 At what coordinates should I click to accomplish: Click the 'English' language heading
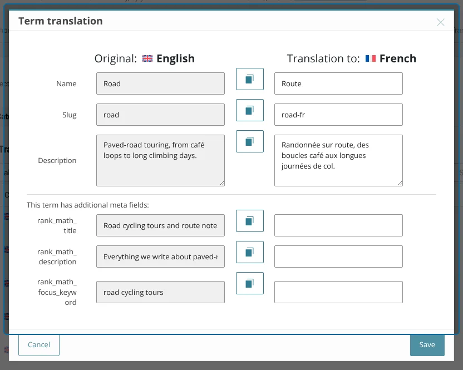point(175,58)
